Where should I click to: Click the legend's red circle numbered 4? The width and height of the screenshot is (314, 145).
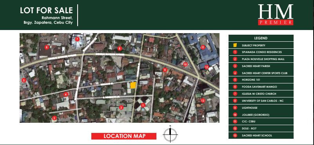point(235,73)
